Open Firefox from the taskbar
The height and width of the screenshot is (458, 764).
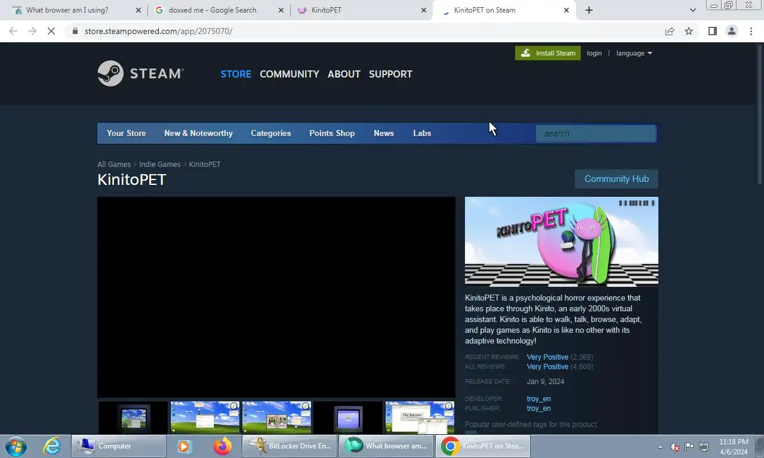(x=223, y=446)
